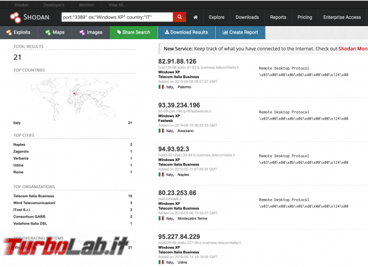Filter by Naples in Top Cities
Screen dimensions: 368x267
(x=19, y=145)
